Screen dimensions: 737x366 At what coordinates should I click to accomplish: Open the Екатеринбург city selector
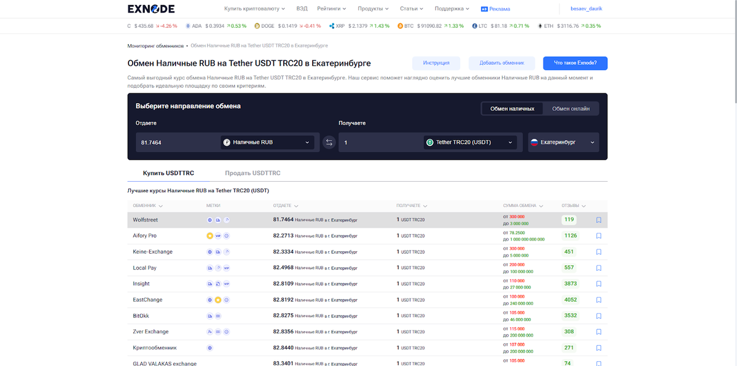click(x=563, y=142)
